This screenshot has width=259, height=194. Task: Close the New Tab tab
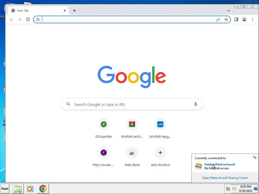pos(65,11)
